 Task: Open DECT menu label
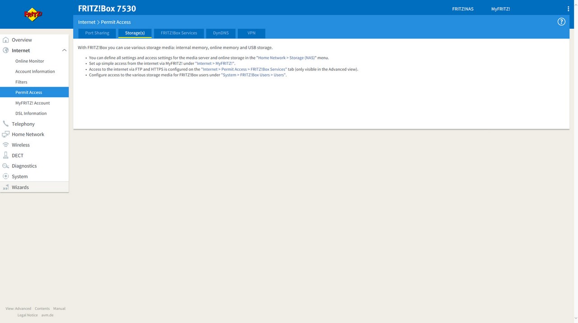(x=18, y=156)
